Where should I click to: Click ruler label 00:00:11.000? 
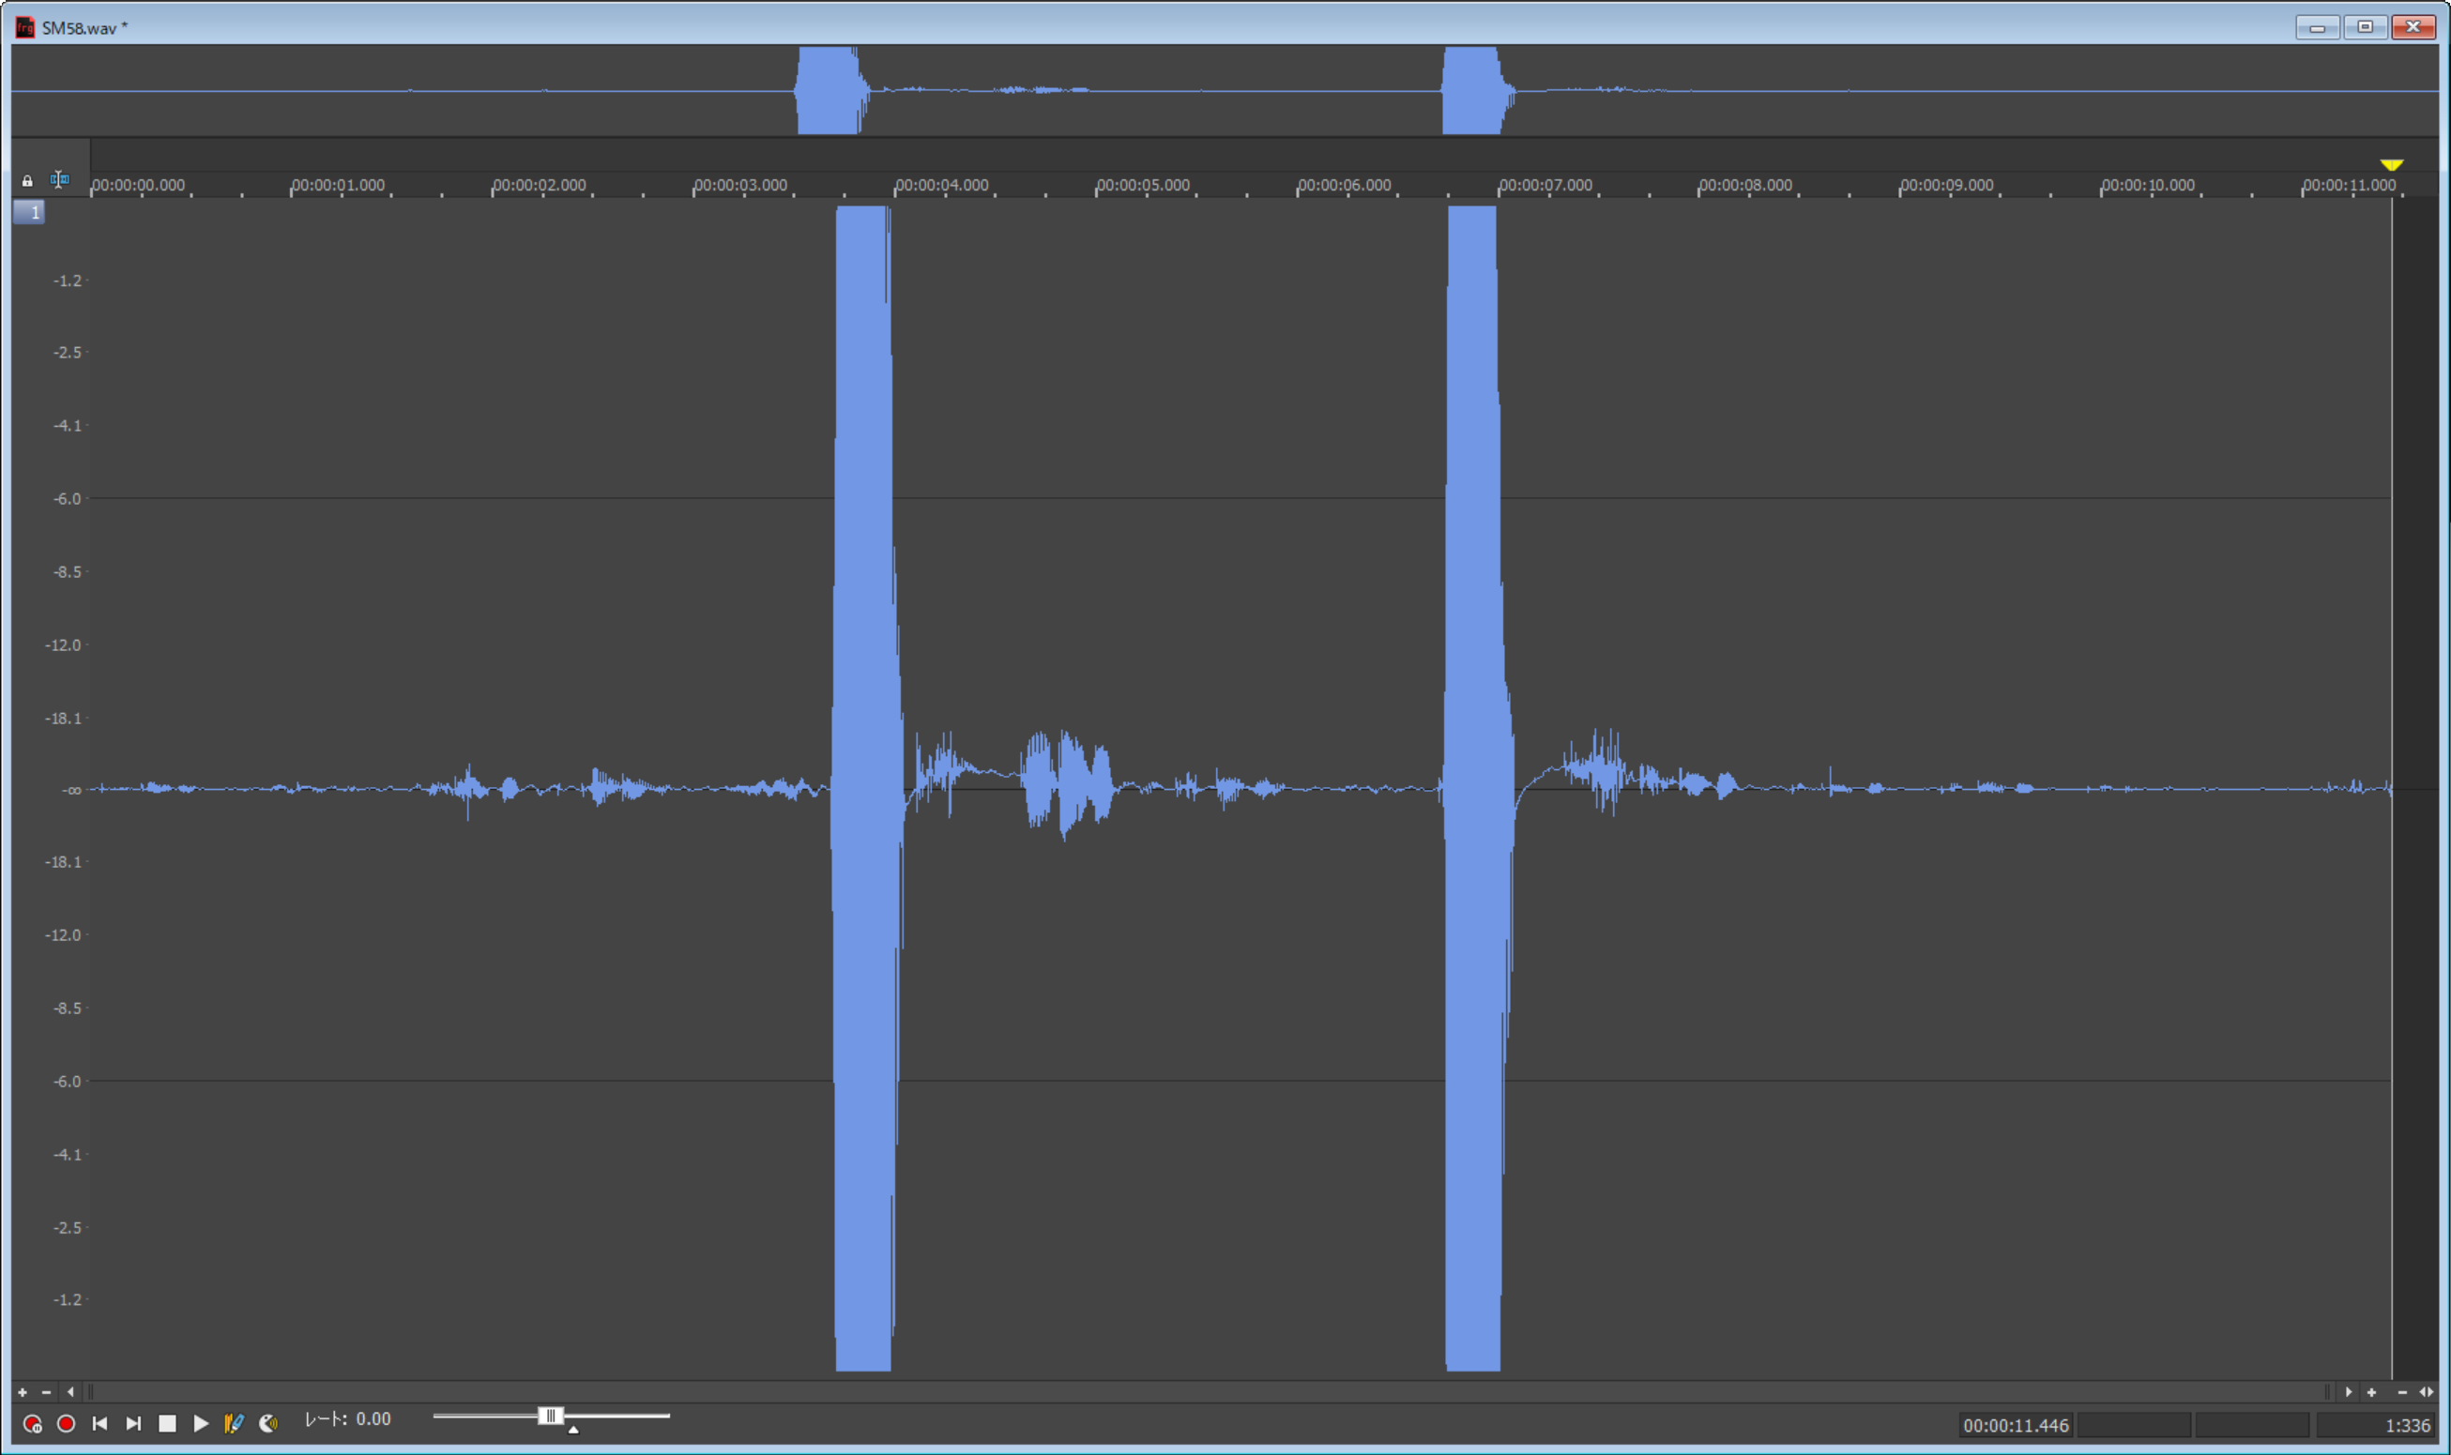[x=2350, y=184]
